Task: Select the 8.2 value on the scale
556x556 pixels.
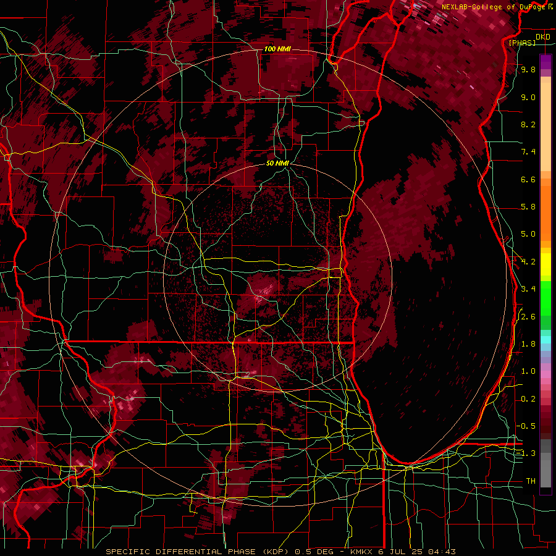Action: tap(528, 124)
